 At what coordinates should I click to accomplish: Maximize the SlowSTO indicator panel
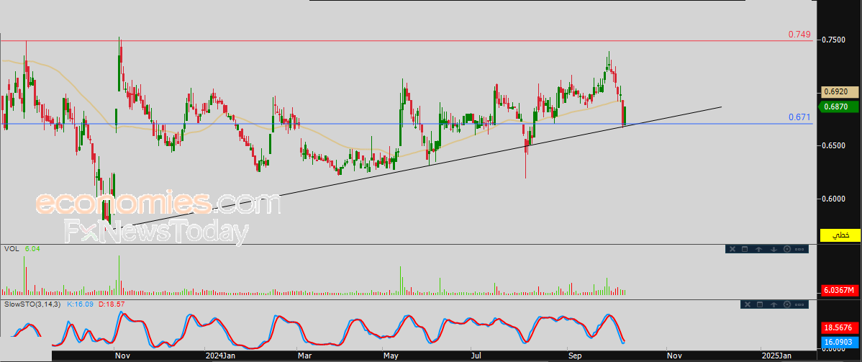click(760, 304)
